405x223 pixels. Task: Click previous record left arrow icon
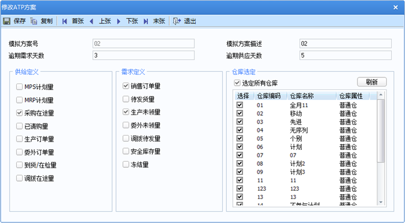click(x=91, y=22)
